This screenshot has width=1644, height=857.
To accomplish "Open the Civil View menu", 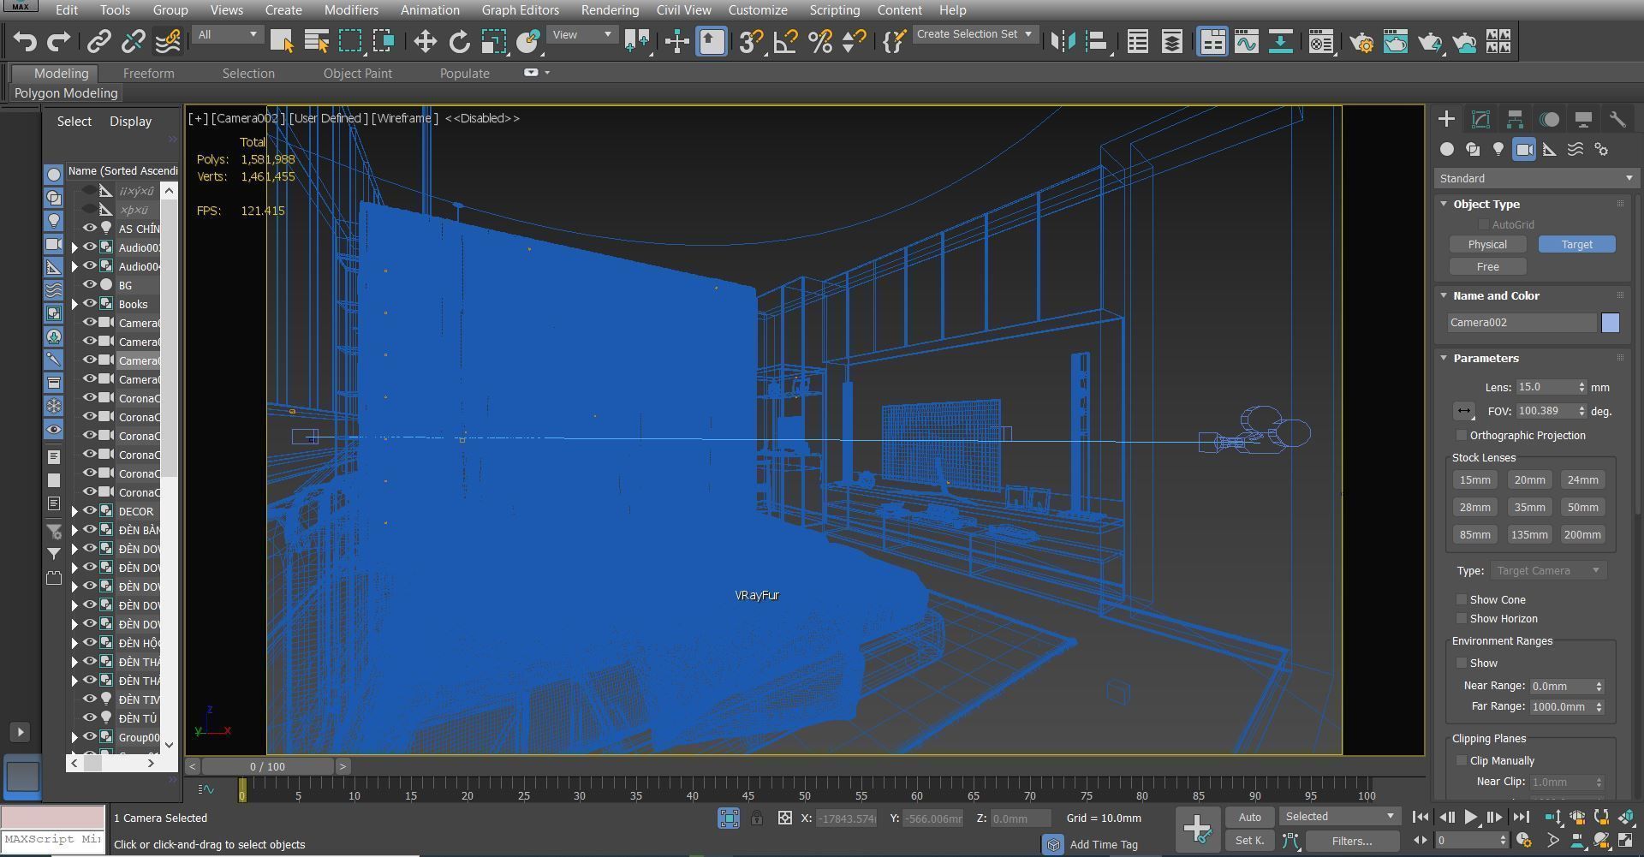I will (683, 10).
